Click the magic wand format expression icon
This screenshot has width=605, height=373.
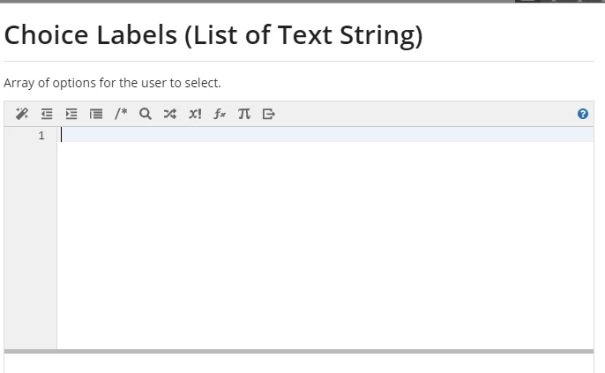click(x=22, y=114)
